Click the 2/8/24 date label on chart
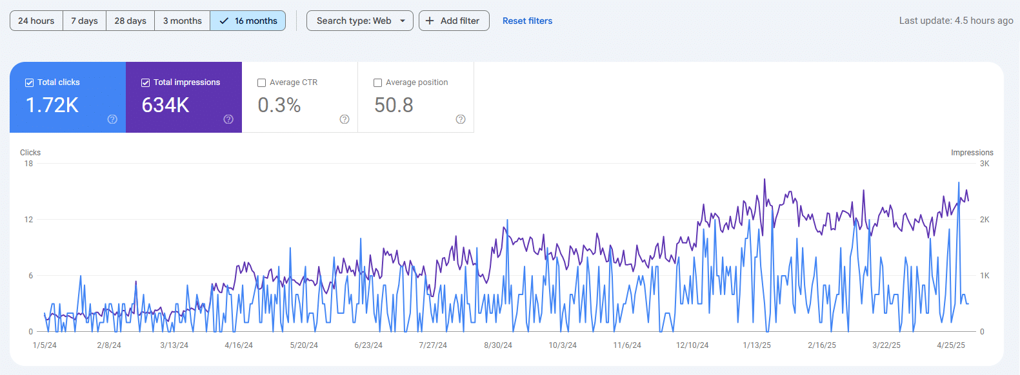1020x375 pixels. (109, 345)
